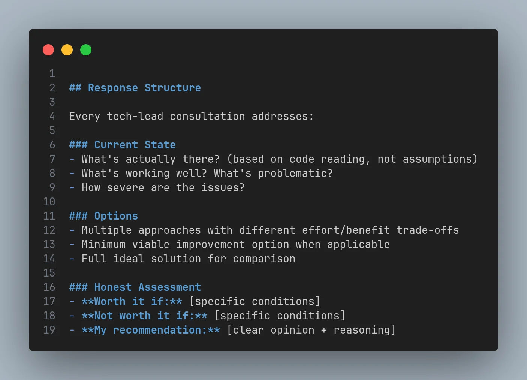Click line number 1 in the gutter
527x380 pixels.
(52, 74)
